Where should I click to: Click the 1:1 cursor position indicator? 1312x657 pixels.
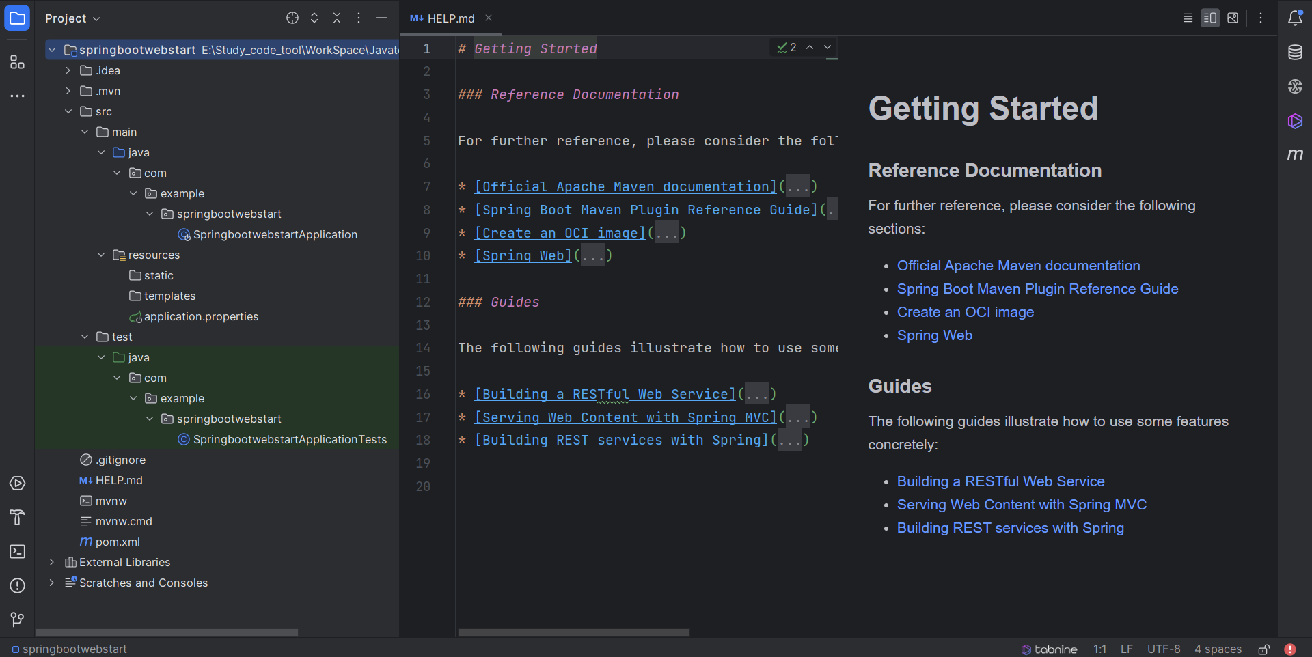click(1099, 649)
